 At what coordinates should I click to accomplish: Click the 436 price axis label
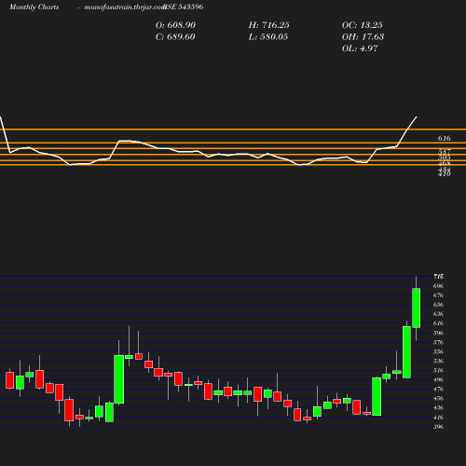coord(438,407)
